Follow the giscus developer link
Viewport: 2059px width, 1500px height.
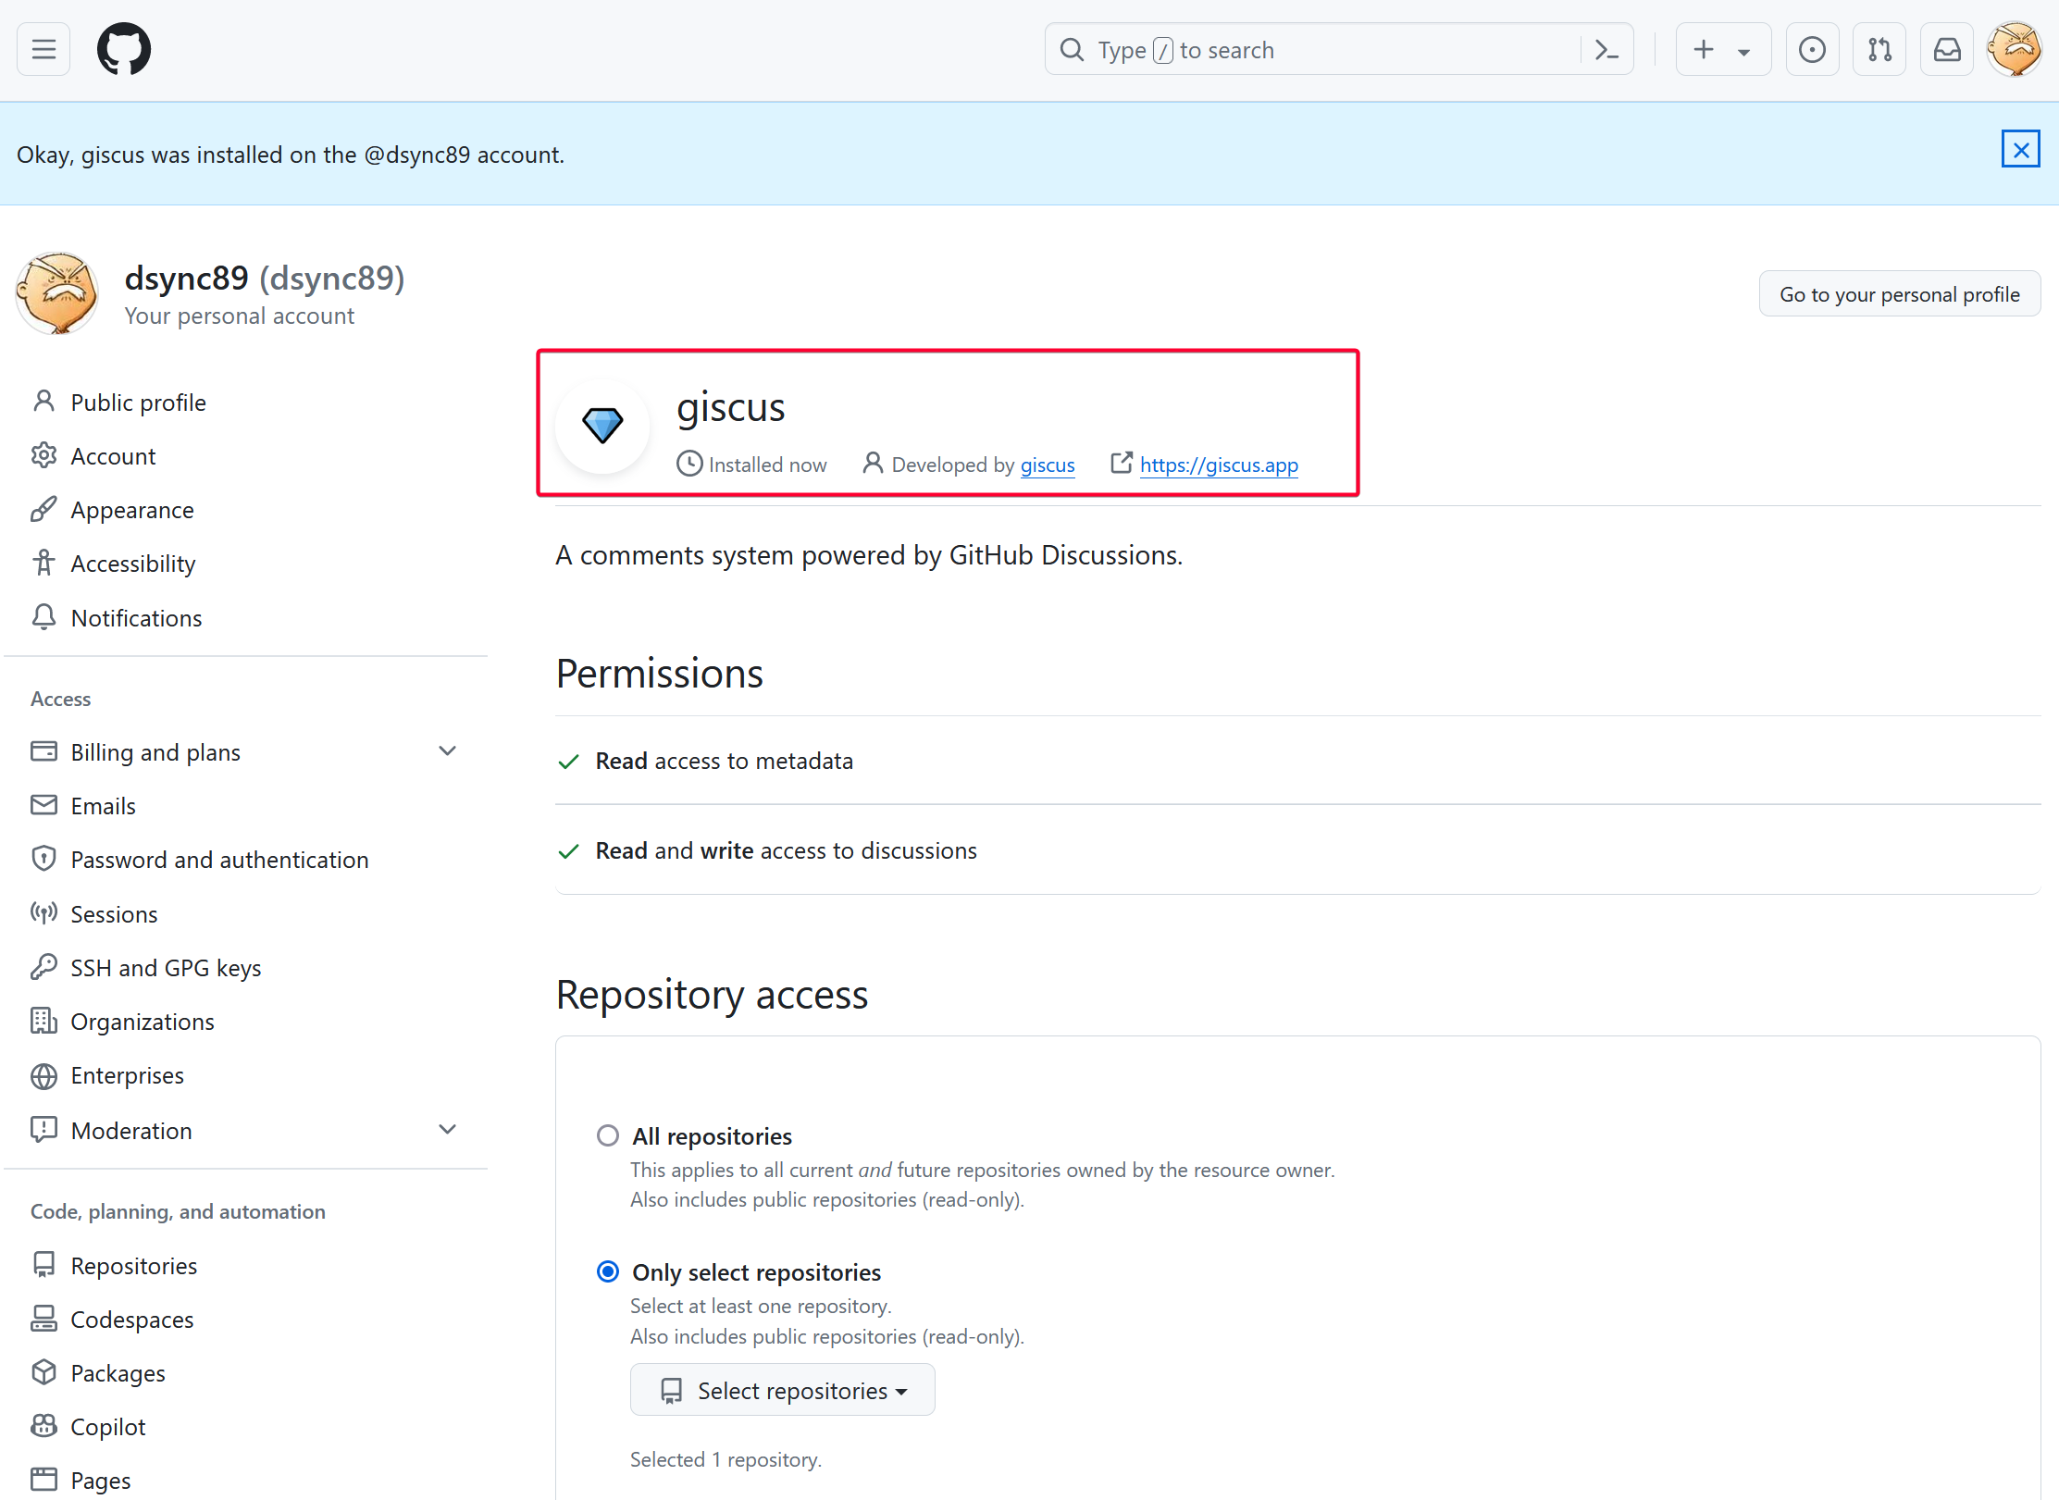click(1048, 465)
